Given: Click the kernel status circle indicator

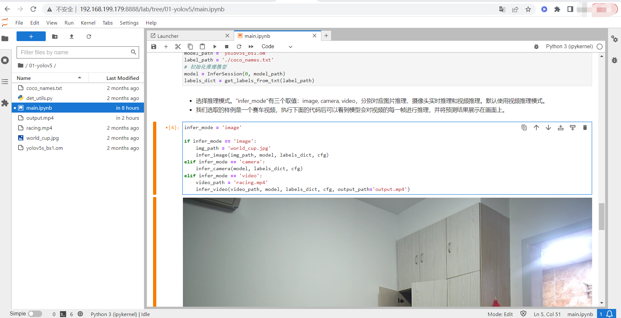Looking at the screenshot, I should coord(600,47).
